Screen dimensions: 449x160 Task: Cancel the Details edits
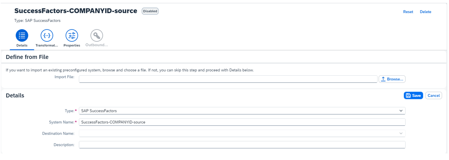click(x=434, y=96)
